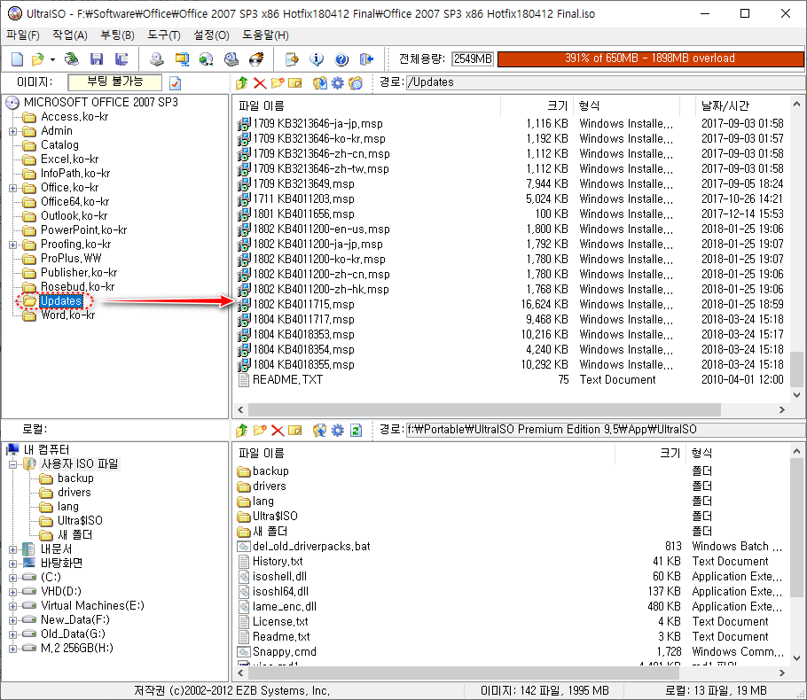The height and width of the screenshot is (700, 807).
Task: Click Add files icon in image toolbar
Action: point(319,82)
